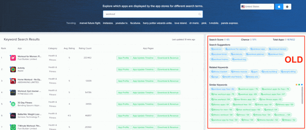The height and width of the screenshot is (130, 306).
Task: Select the workout log suggestion chip
Action: pos(239,59)
